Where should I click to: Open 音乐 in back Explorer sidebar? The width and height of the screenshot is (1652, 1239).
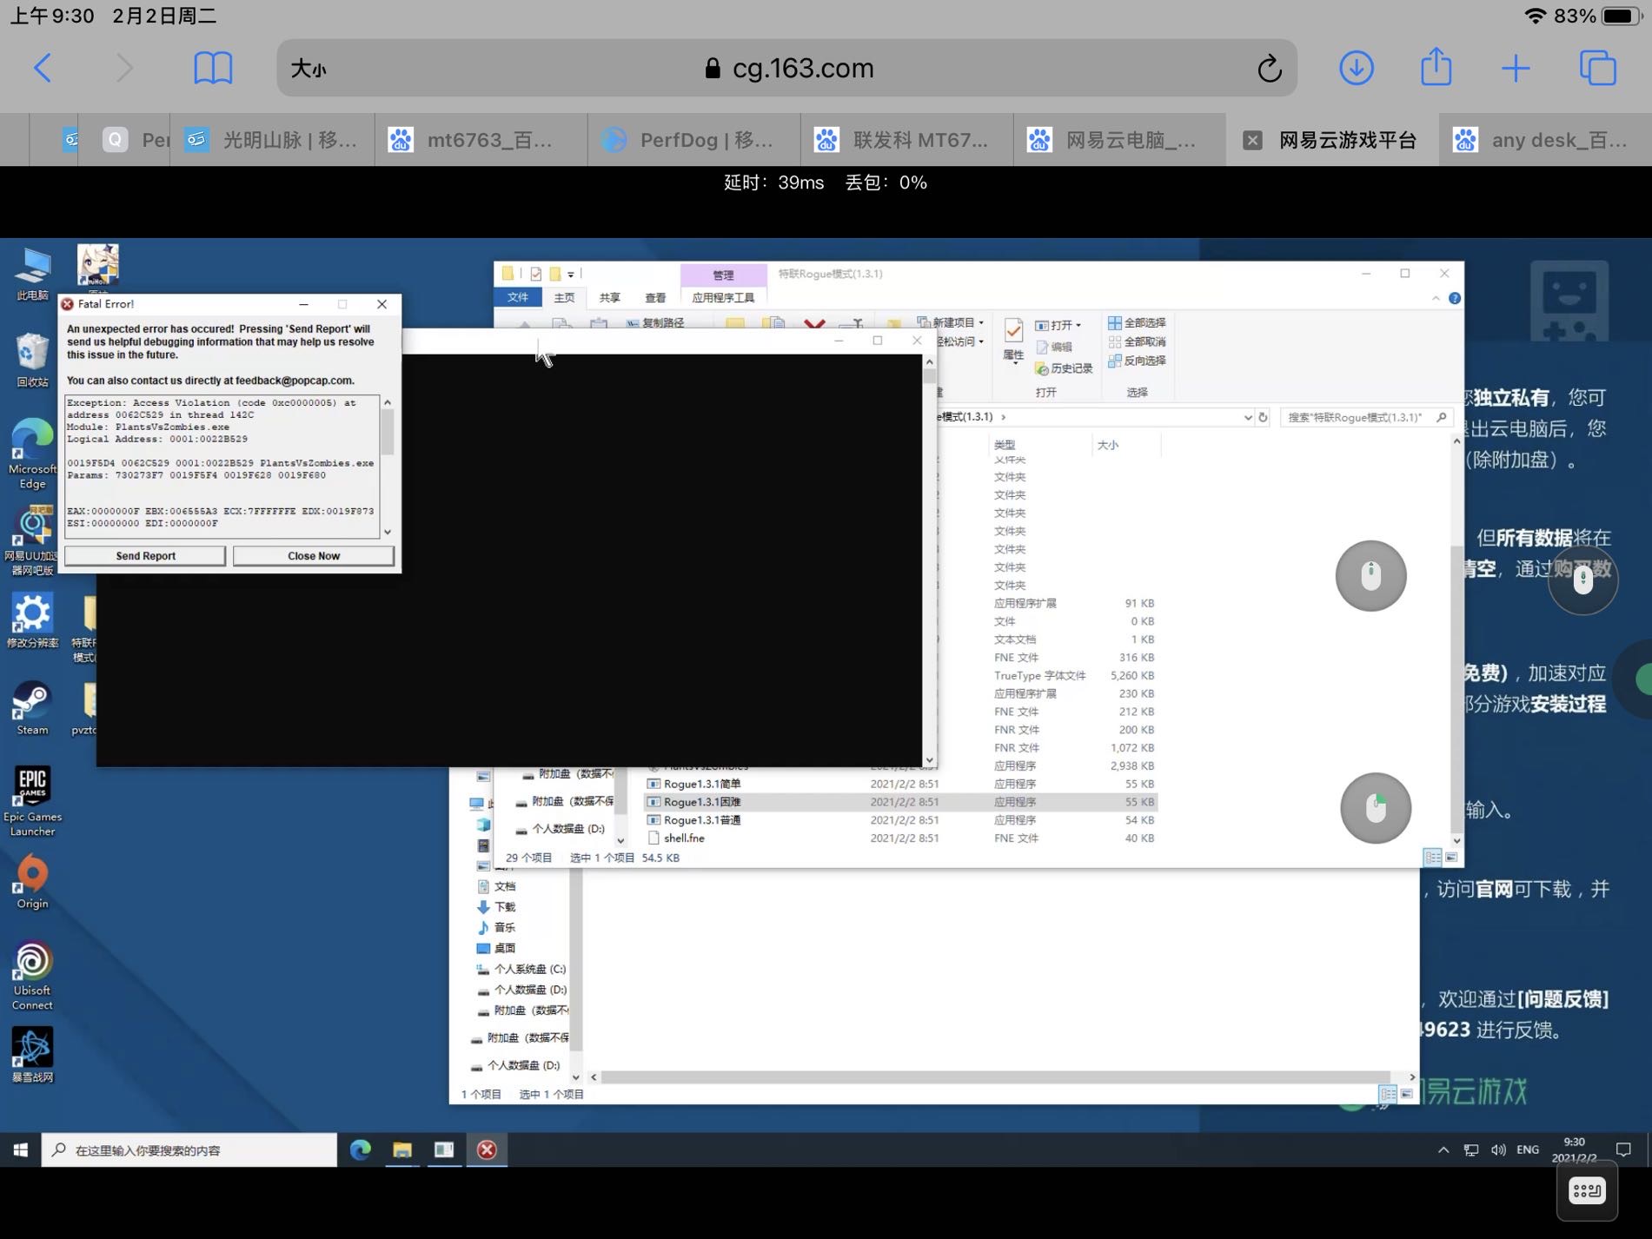pos(496,927)
